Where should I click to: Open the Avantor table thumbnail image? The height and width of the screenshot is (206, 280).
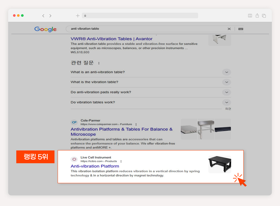pos(220,40)
